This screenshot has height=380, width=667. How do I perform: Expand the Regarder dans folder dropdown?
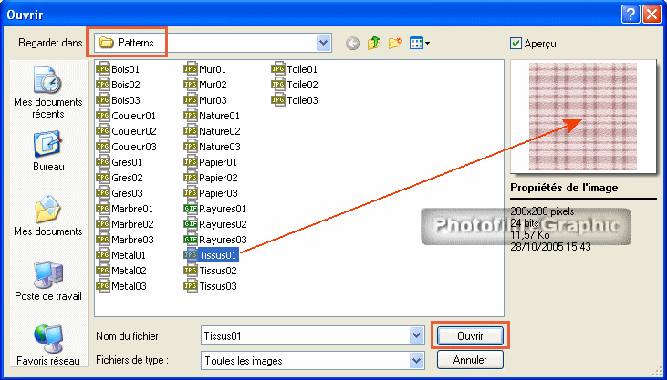point(323,43)
